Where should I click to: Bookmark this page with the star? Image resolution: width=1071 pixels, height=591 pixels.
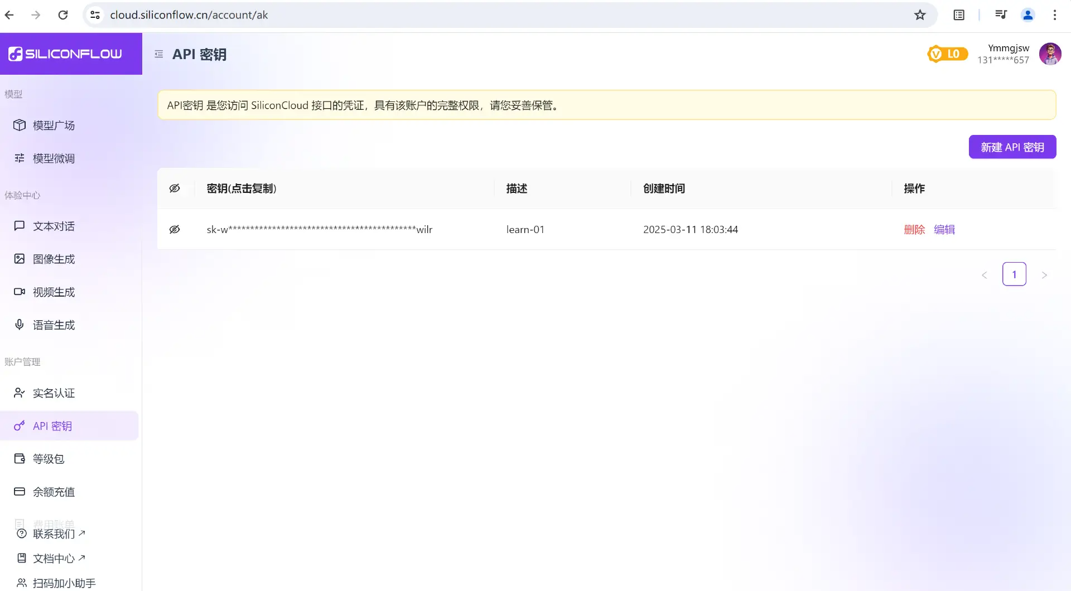920,15
